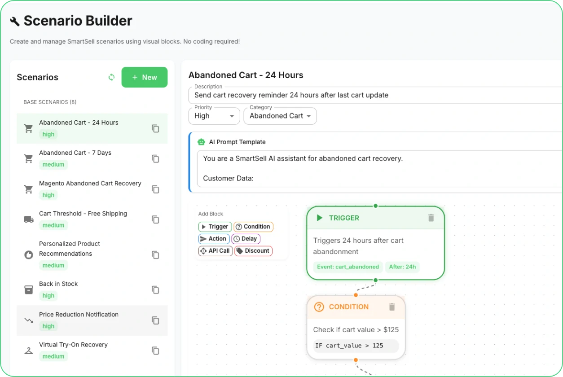Click the top orange connector of CONDITION block
The image size is (563, 377).
pos(356,295)
